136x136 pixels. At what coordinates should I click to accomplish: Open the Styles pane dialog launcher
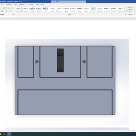tap(125, 14)
